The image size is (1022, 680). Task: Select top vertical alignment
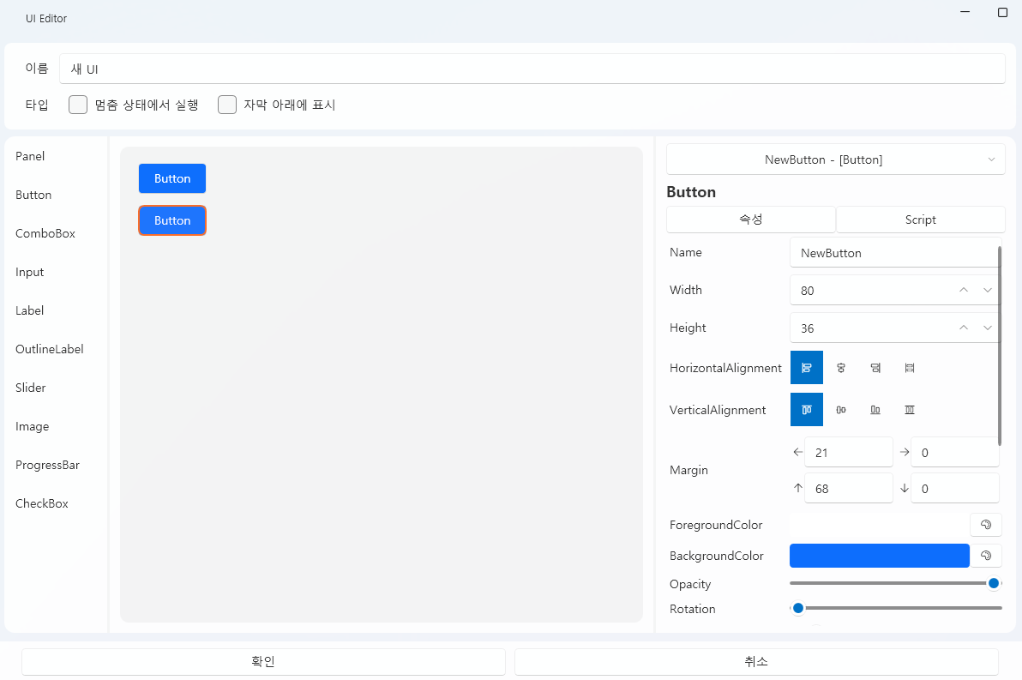click(806, 409)
